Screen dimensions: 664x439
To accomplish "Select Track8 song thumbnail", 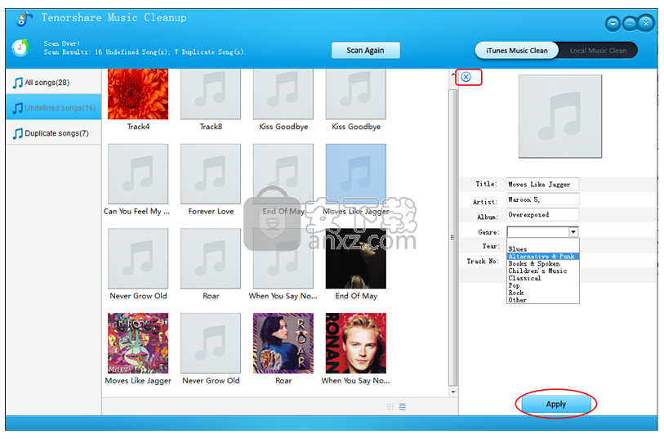I will click(x=211, y=94).
